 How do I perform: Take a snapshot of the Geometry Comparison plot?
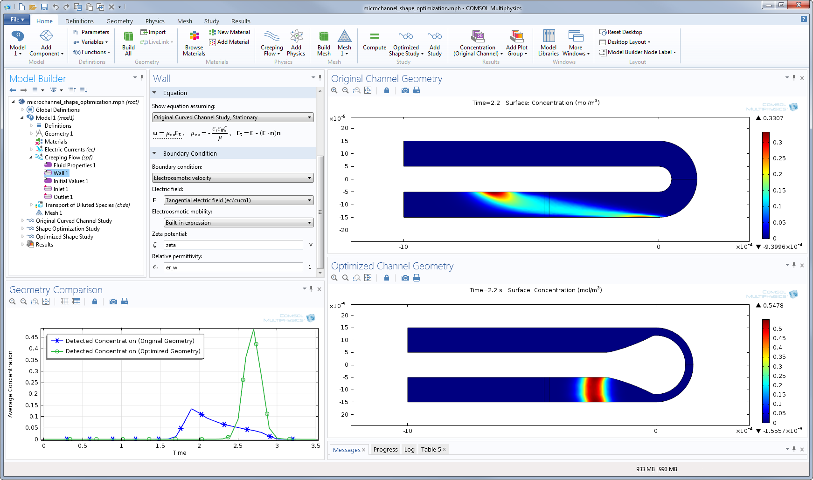click(x=113, y=302)
